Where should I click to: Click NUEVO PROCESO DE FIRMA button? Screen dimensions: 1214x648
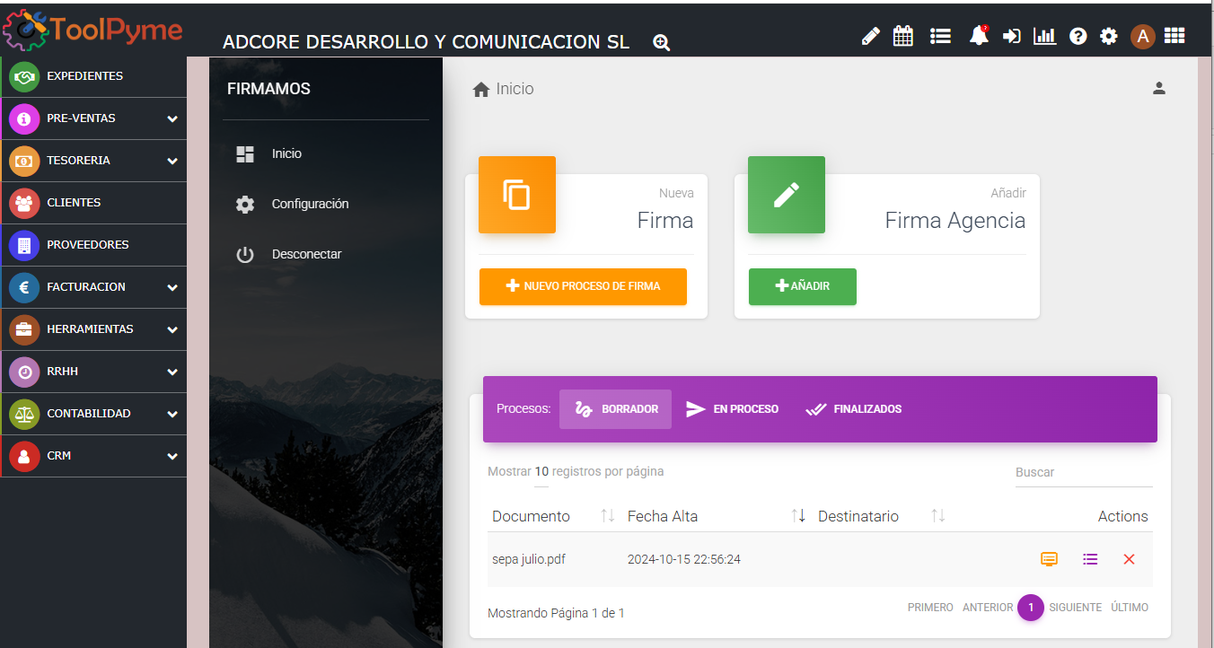click(x=583, y=286)
